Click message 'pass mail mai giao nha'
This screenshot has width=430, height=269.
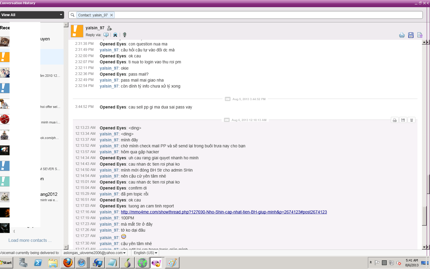142,80
